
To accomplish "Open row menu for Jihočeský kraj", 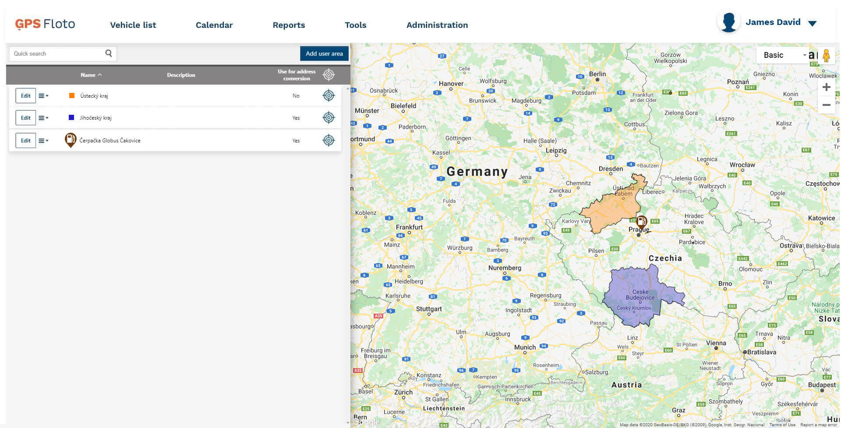I will tap(43, 117).
